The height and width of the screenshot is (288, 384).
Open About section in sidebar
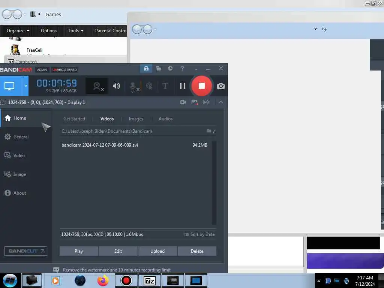point(26,193)
